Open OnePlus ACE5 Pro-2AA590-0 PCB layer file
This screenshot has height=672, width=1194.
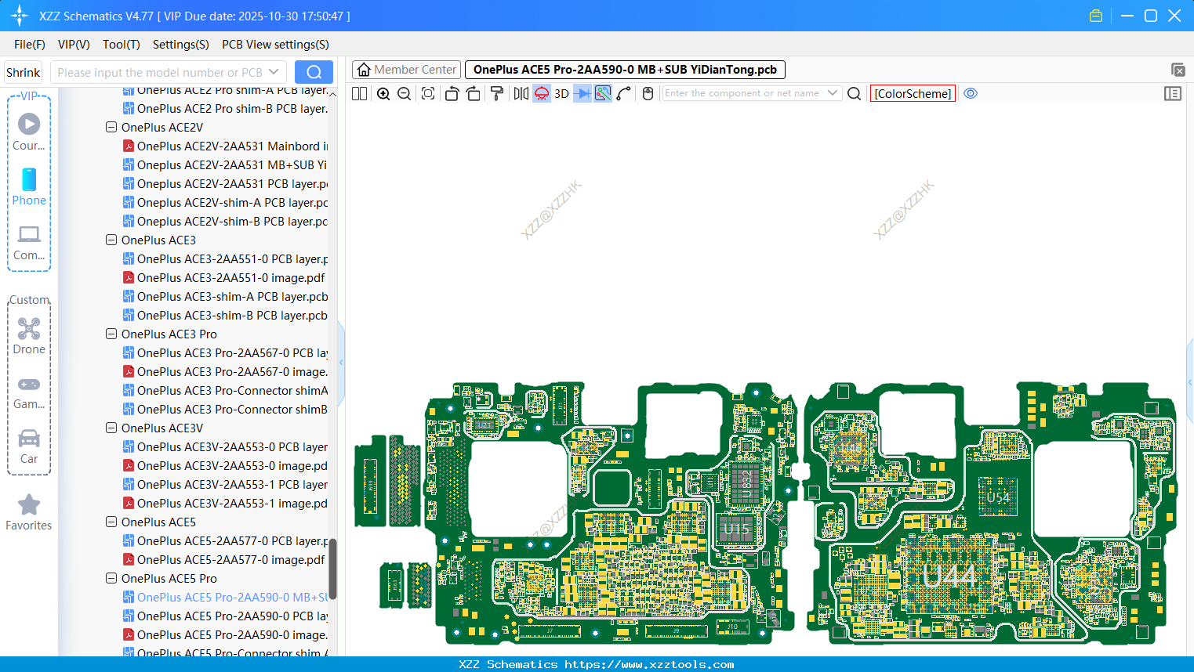[226, 616]
